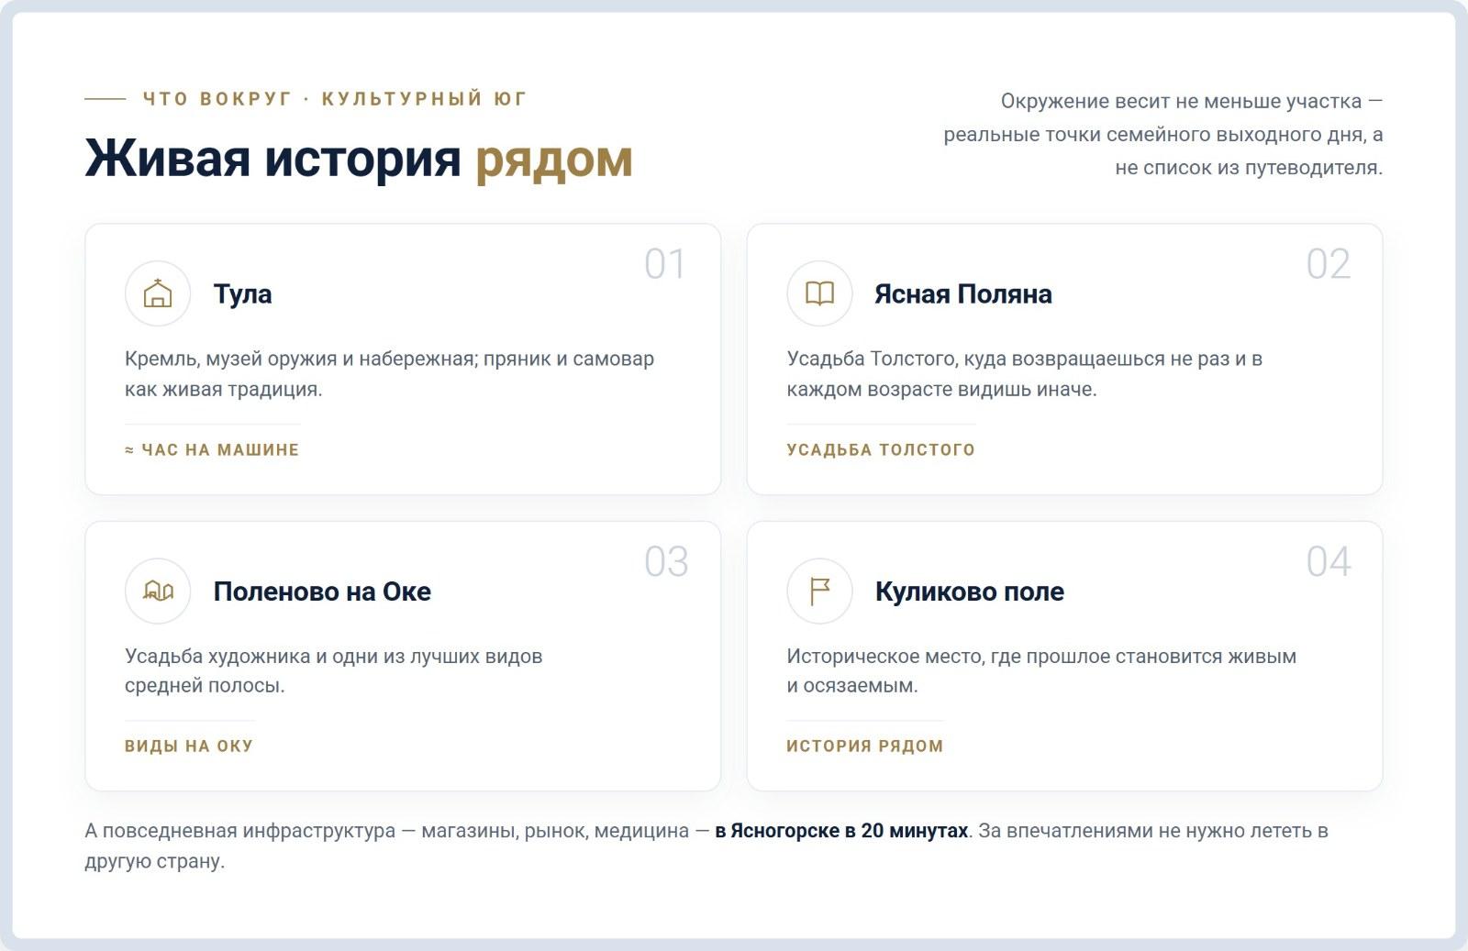This screenshot has width=1468, height=951.
Task: Click the description 'Историческое место, где прошлое'
Action: (x=1041, y=670)
